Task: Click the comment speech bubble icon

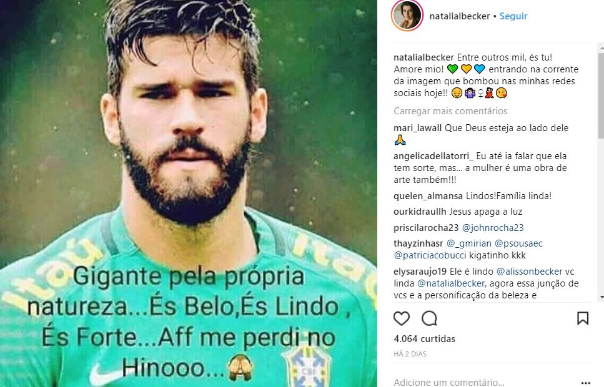Action: tap(429, 318)
